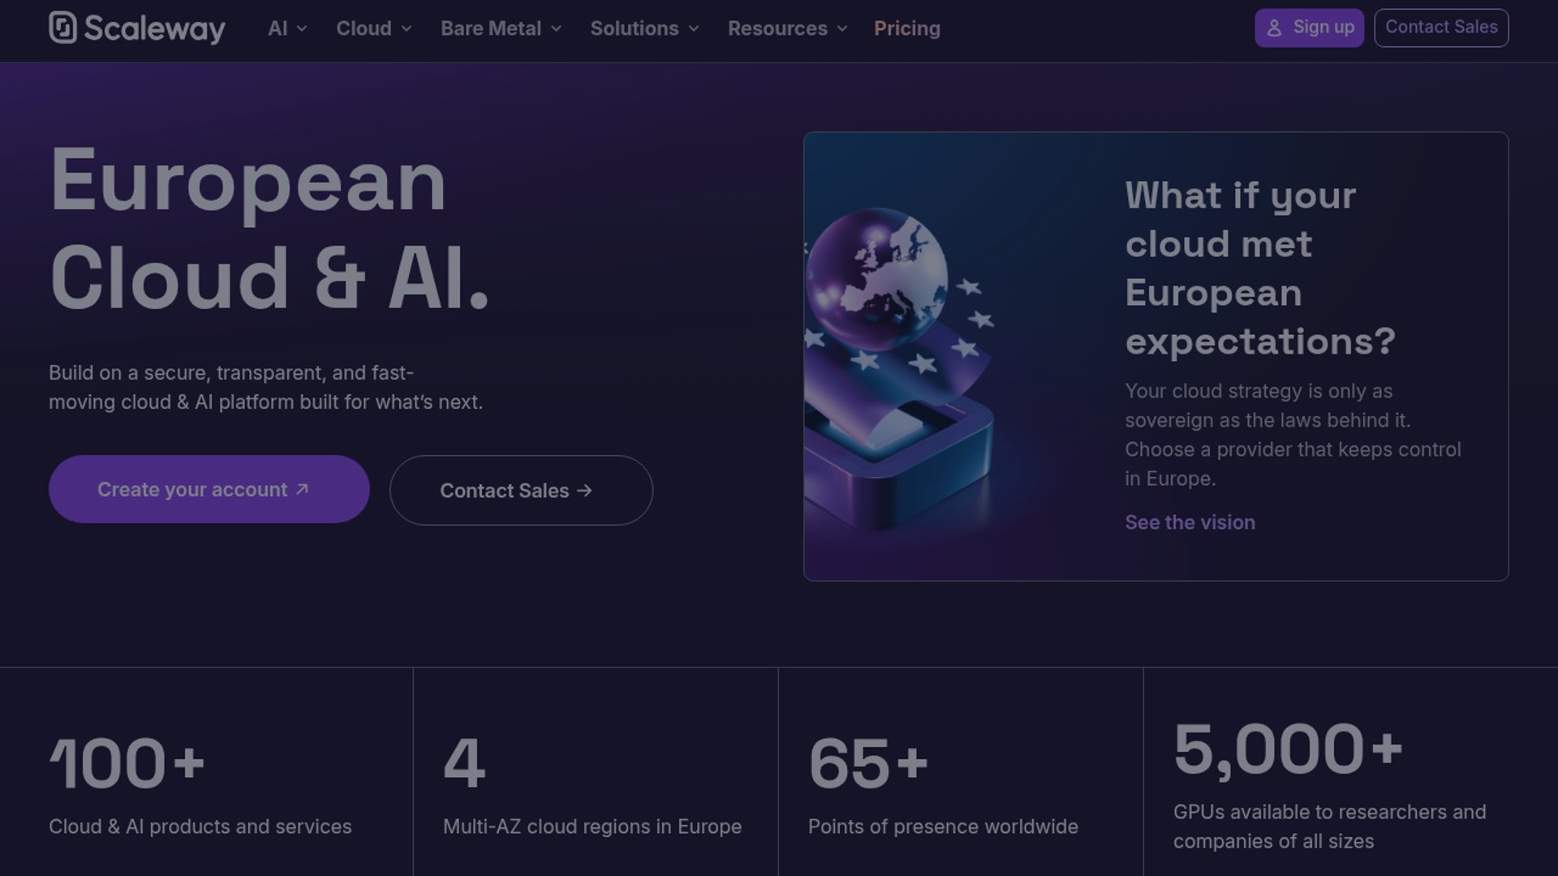Open the Solutions navigation menu
Image resolution: width=1558 pixels, height=876 pixels.
[x=644, y=28]
